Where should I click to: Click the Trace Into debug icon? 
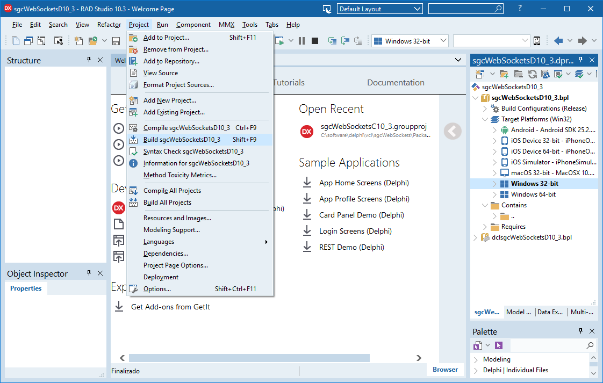(x=332, y=41)
